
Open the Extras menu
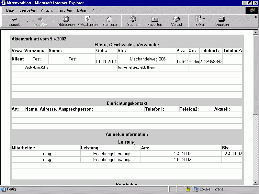[x=82, y=10]
